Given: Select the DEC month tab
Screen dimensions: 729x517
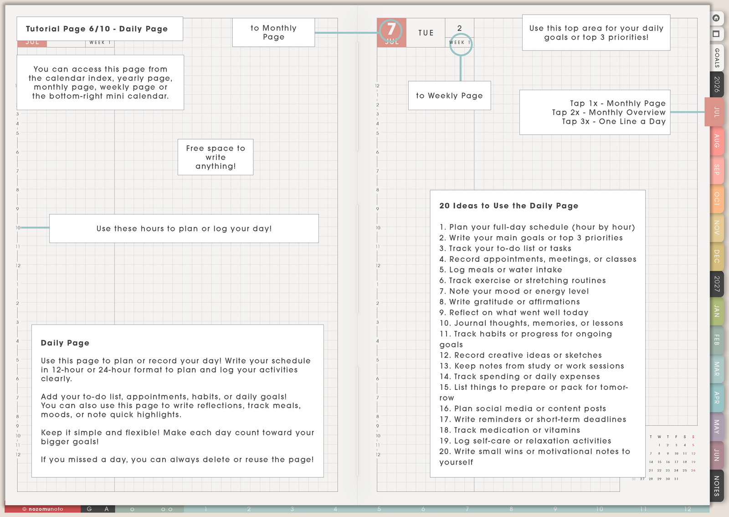Looking at the screenshot, I should pos(717,256).
